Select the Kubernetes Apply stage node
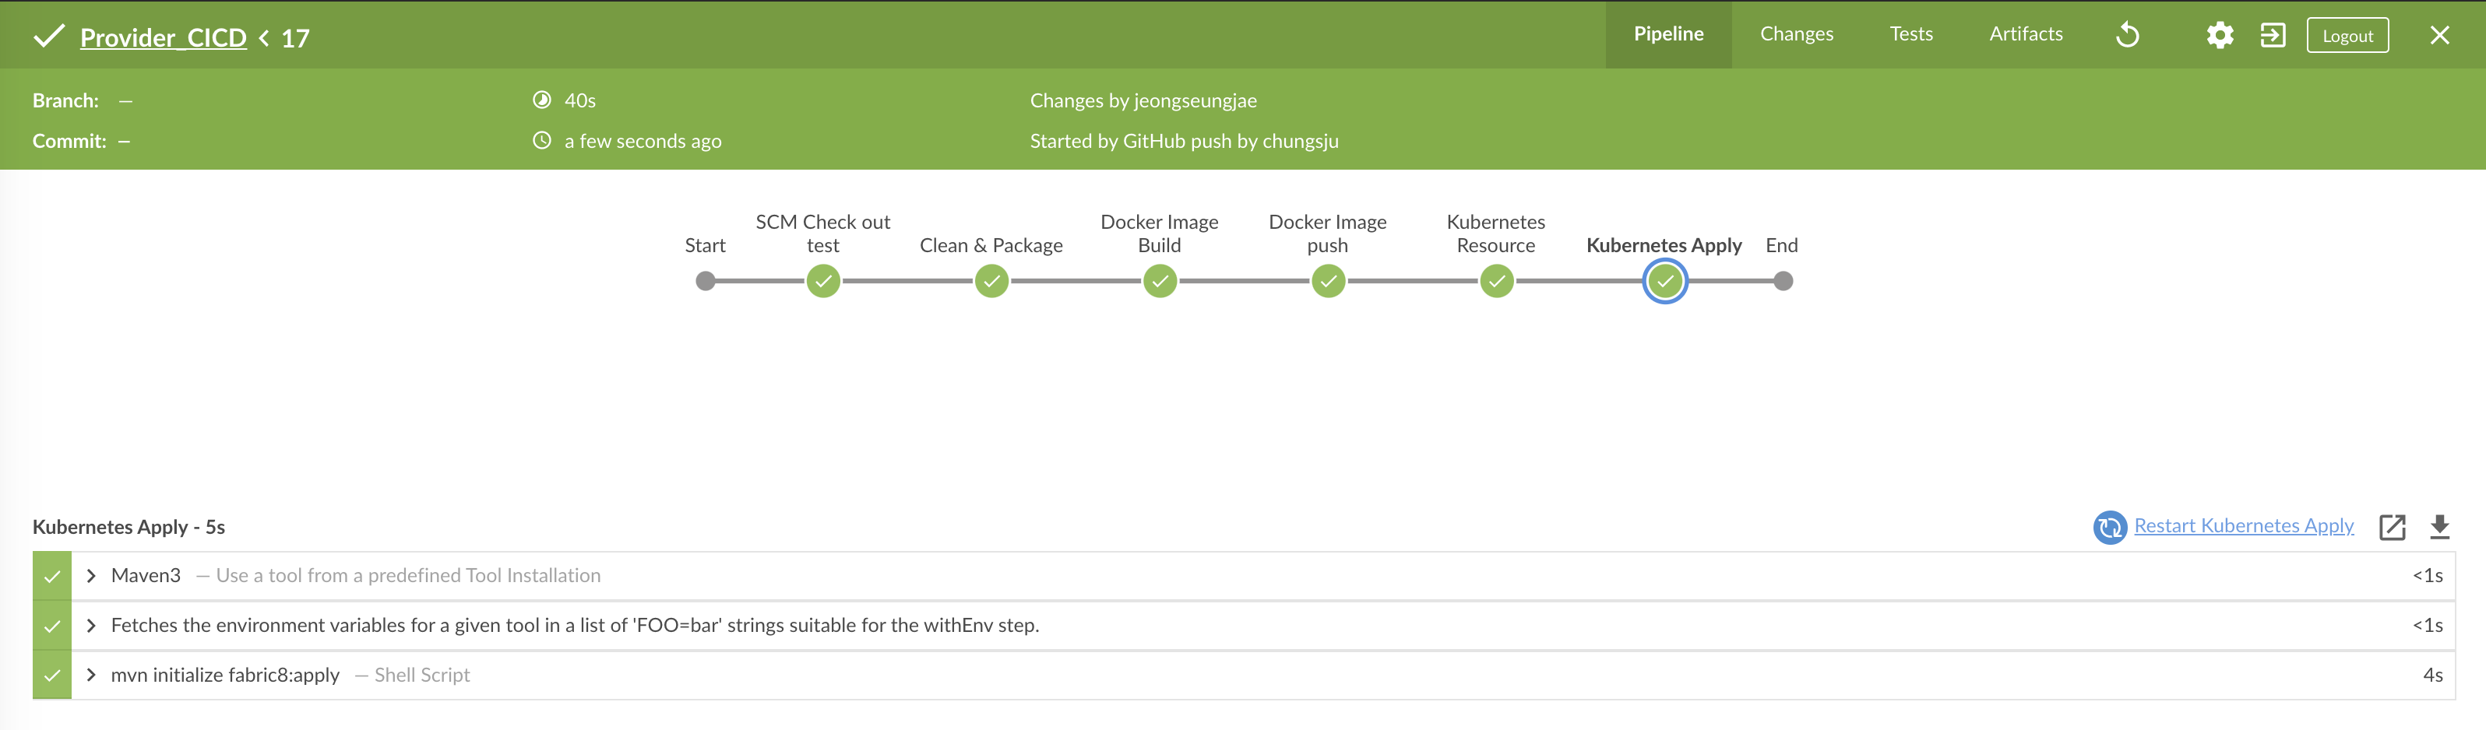Screen dimensions: 2486x730 pyautogui.click(x=1665, y=282)
